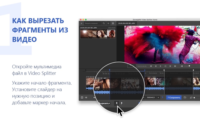Click the blue marker icon left of Сохранить

coord(162,97)
